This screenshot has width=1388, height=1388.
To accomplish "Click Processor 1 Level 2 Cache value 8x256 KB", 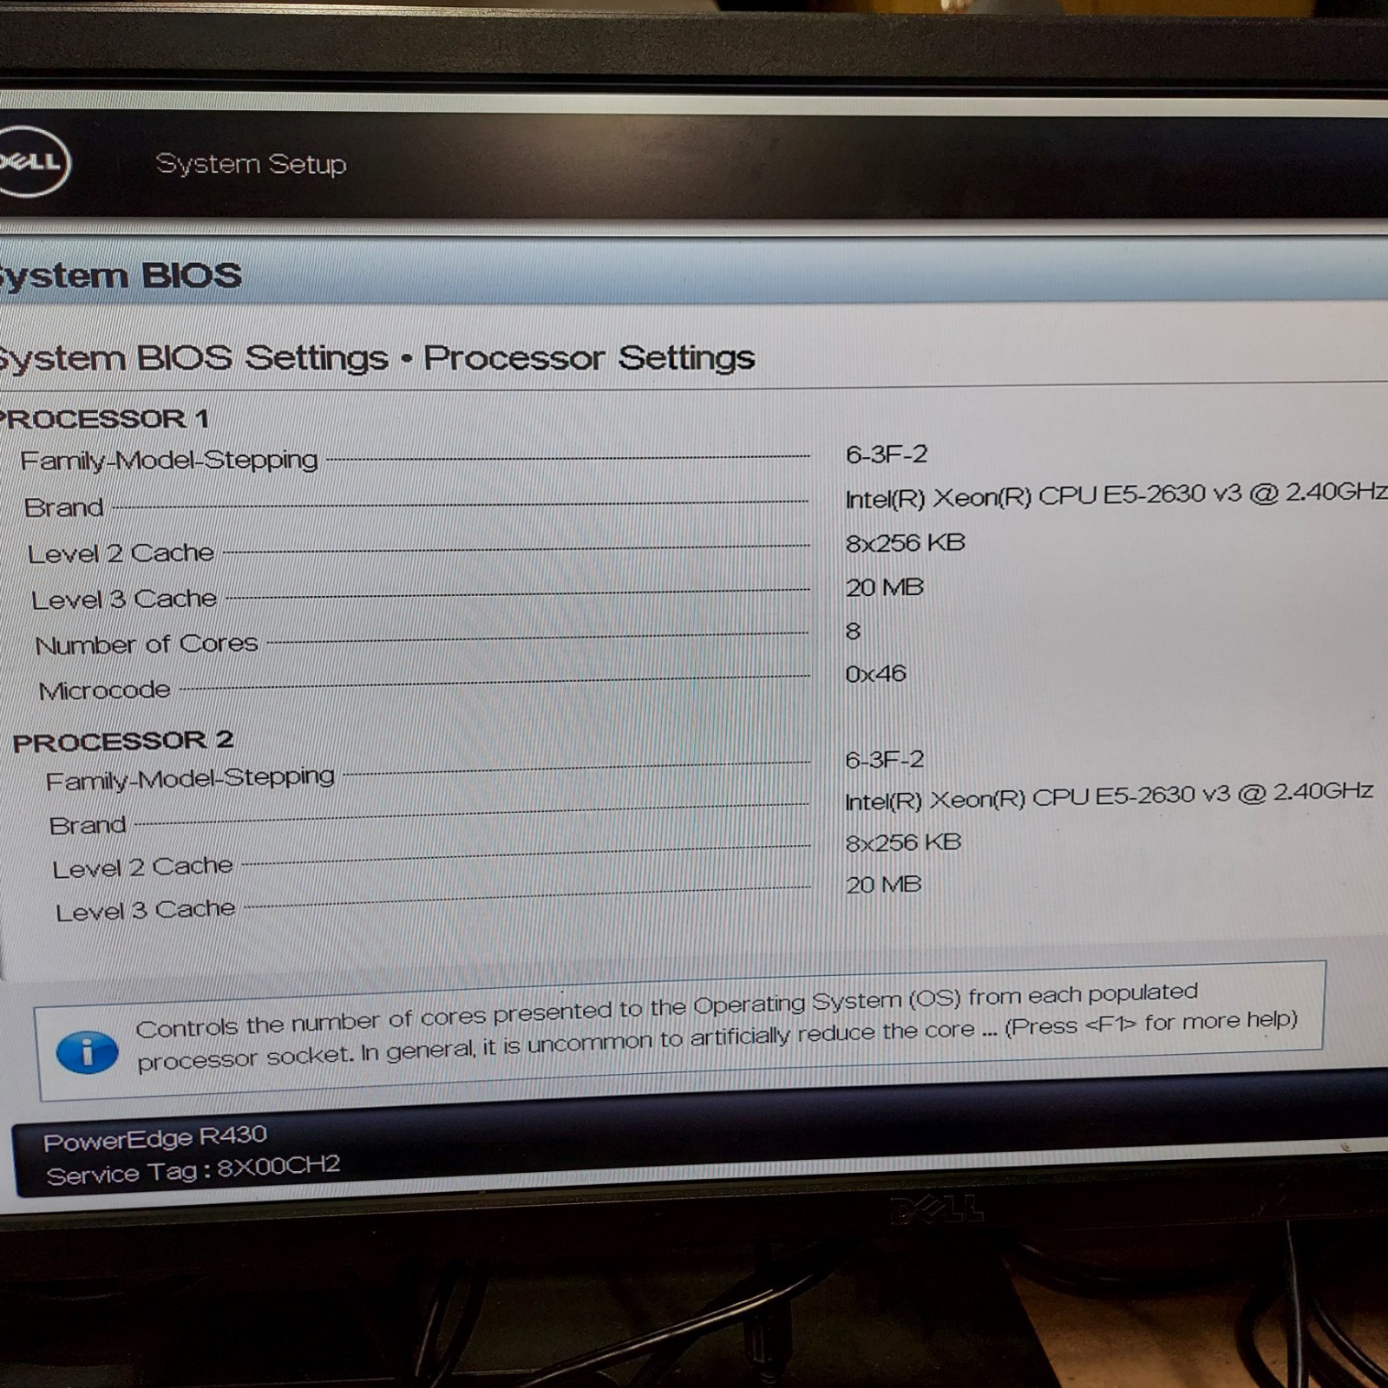I will pos(905,543).
